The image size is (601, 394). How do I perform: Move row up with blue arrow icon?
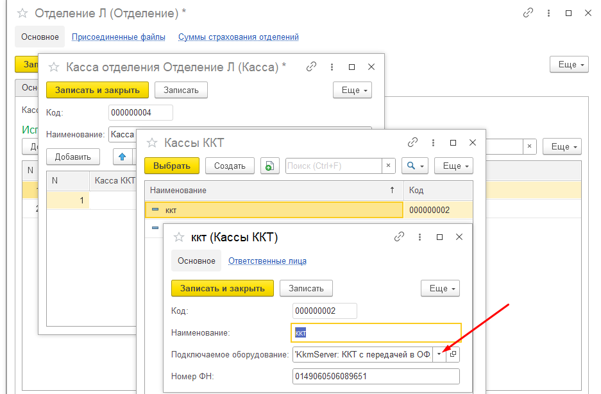(122, 156)
